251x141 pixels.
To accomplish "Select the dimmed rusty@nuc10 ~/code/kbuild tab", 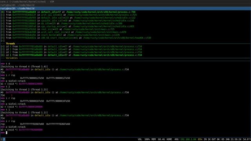I will click(x=125, y=5).
